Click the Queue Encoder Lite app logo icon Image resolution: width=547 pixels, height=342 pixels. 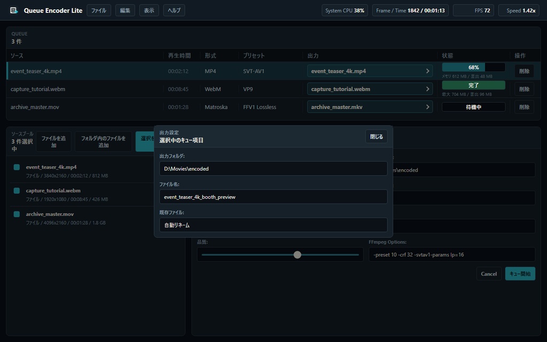[x=13, y=11]
